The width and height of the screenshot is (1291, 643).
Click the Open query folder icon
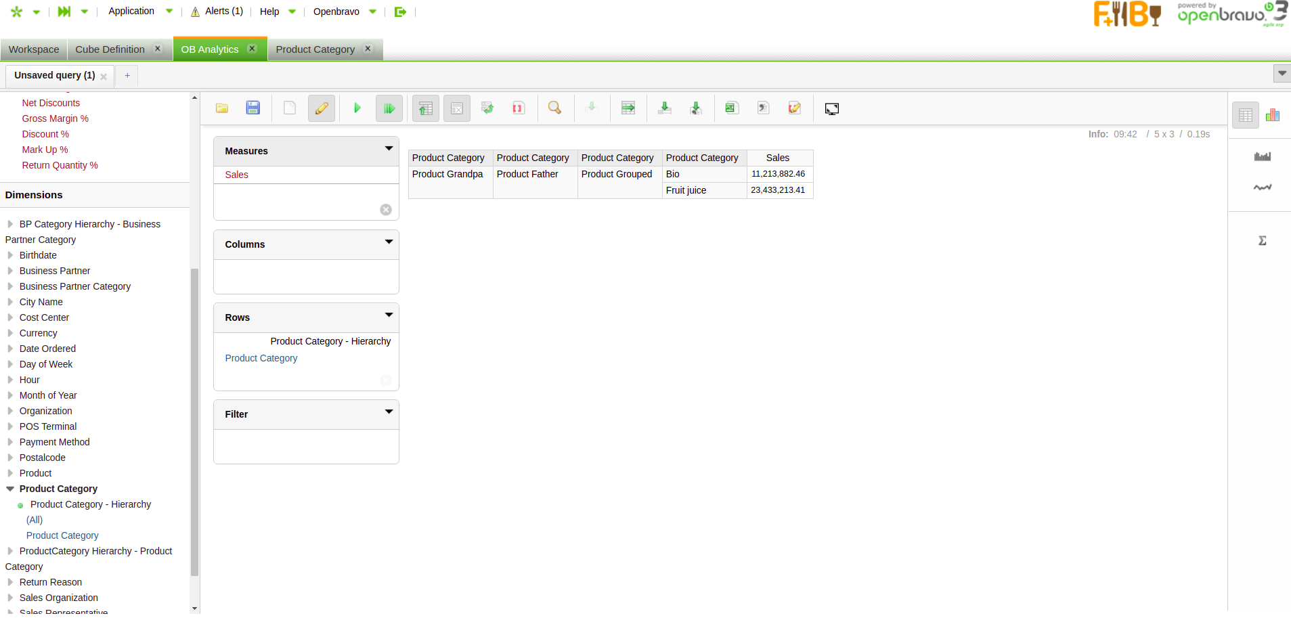pyautogui.click(x=222, y=108)
